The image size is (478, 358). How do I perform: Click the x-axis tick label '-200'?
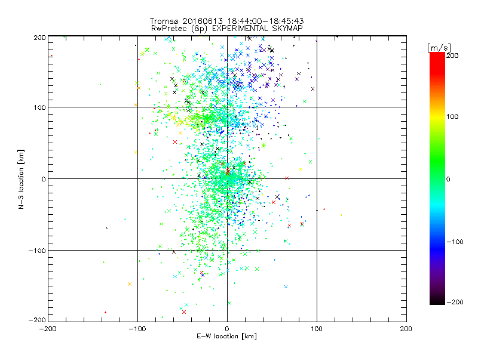[x=48, y=329]
